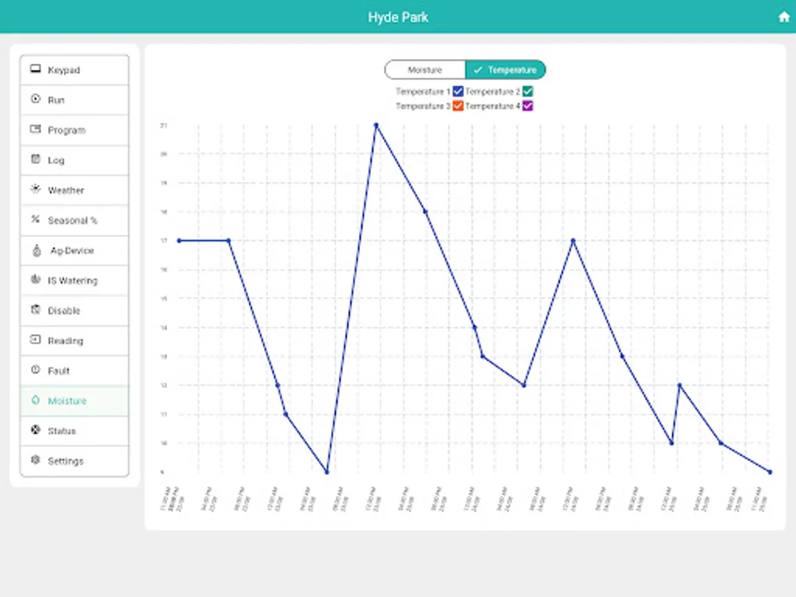Screen dimensions: 796x597
Task: Toggle the Temperature 3 checkbox
Action: (458, 106)
